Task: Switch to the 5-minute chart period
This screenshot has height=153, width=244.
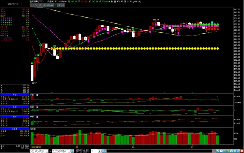Action: pyautogui.click(x=36, y=5)
